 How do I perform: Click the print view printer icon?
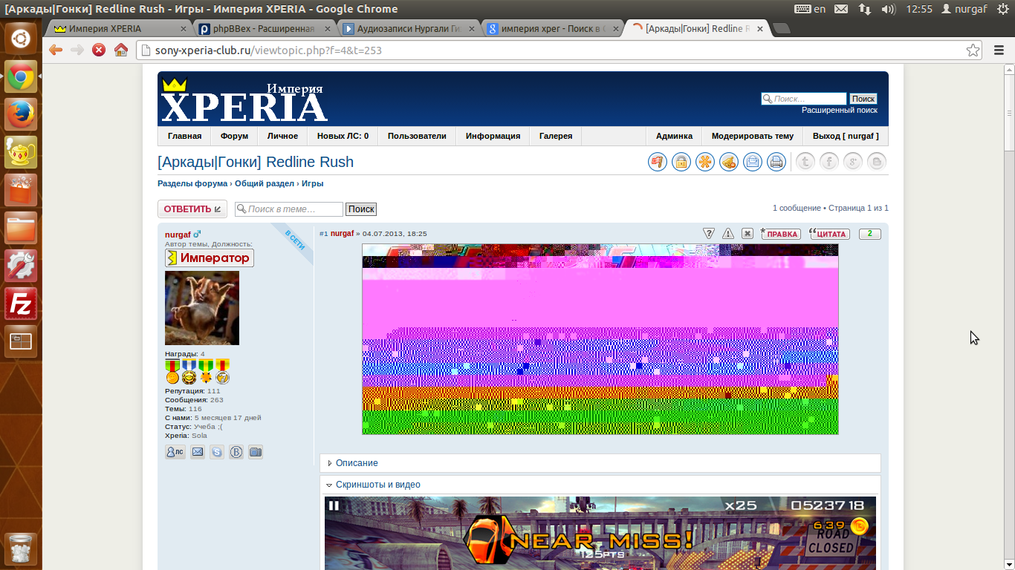click(x=776, y=162)
